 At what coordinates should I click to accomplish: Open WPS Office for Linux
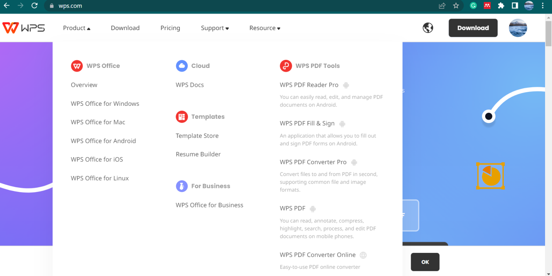100,178
